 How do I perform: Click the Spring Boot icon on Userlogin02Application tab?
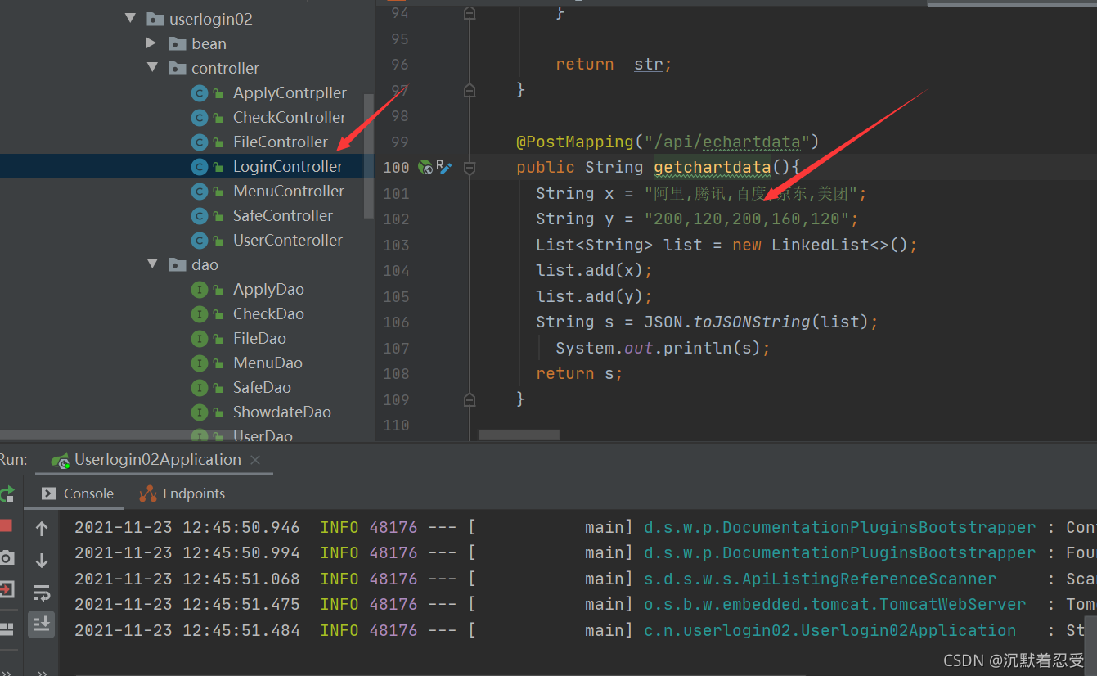(x=60, y=460)
